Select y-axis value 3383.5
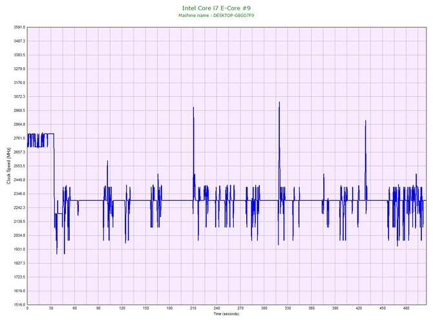 (19, 55)
